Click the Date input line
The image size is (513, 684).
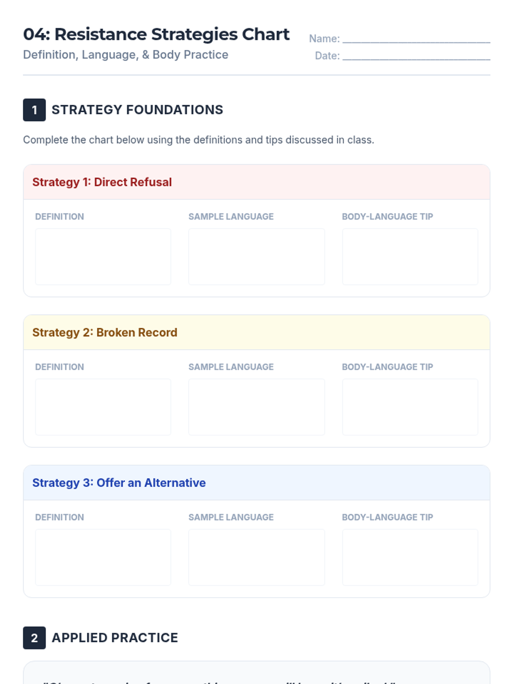coord(416,56)
